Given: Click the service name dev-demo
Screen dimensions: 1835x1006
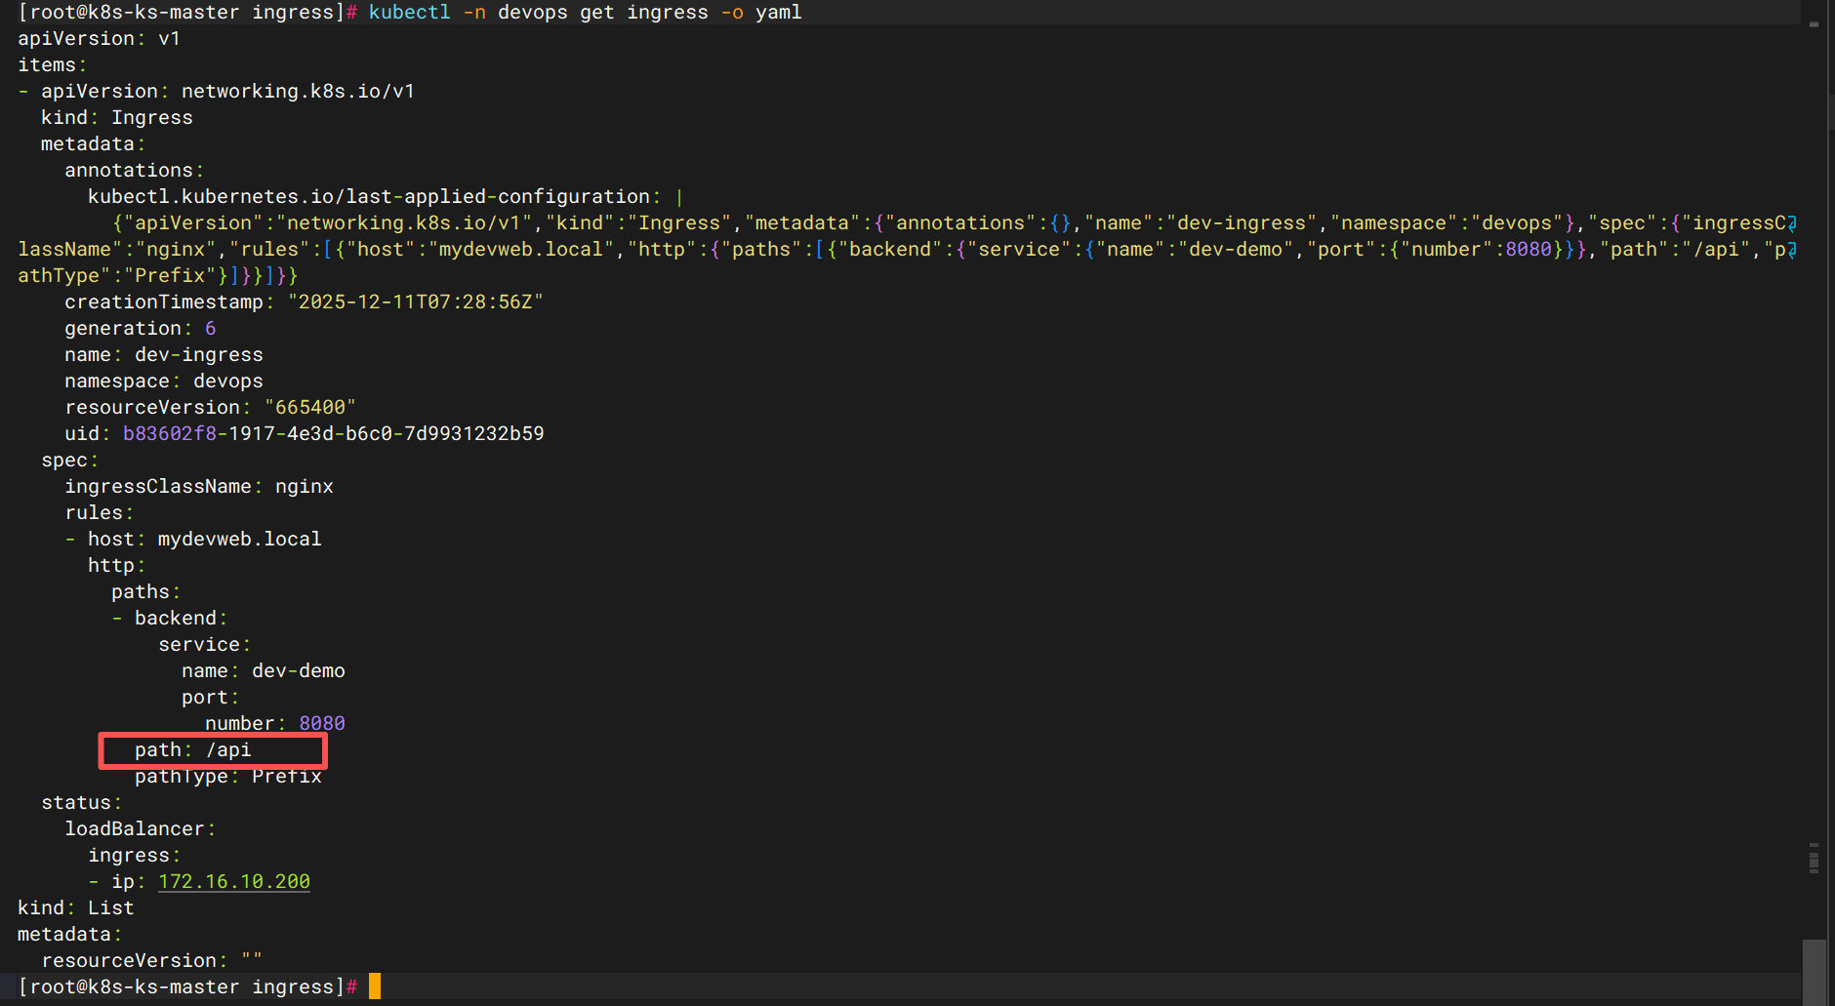Looking at the screenshot, I should tap(298, 670).
